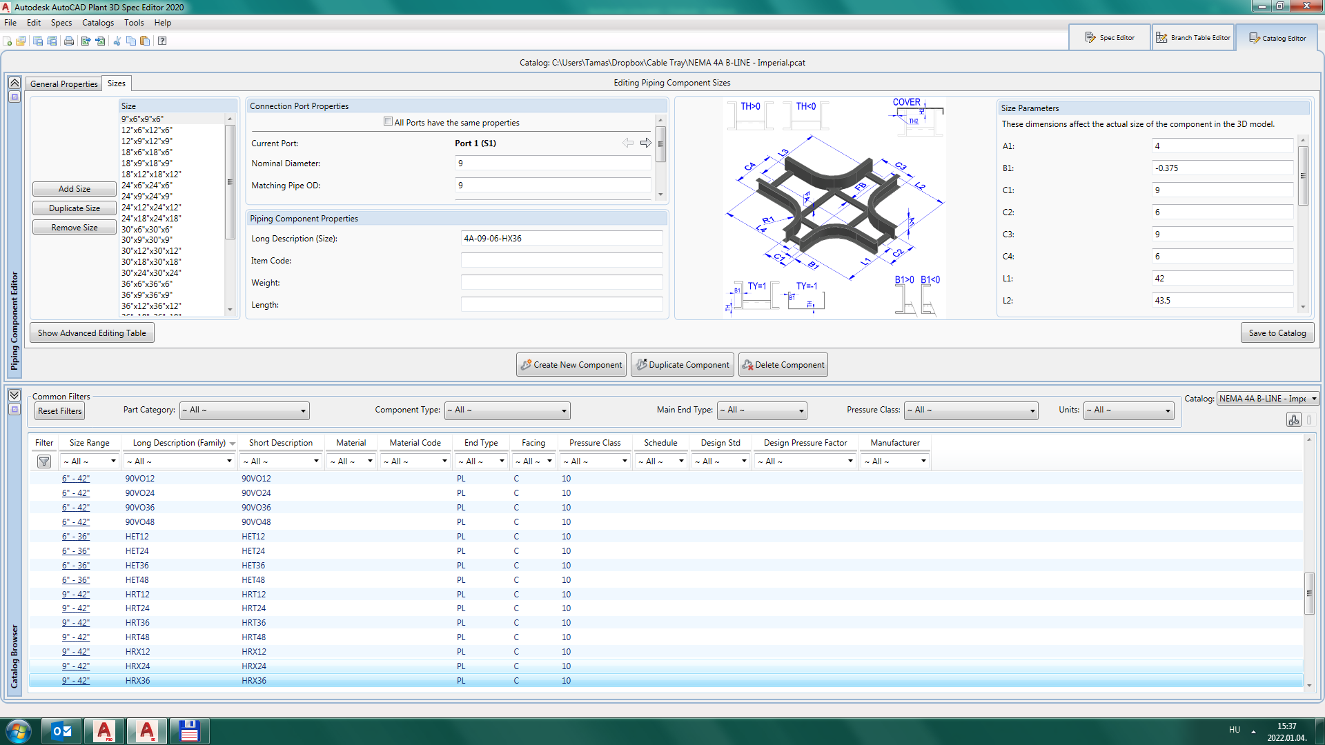Click the Cut scissors icon

(117, 41)
